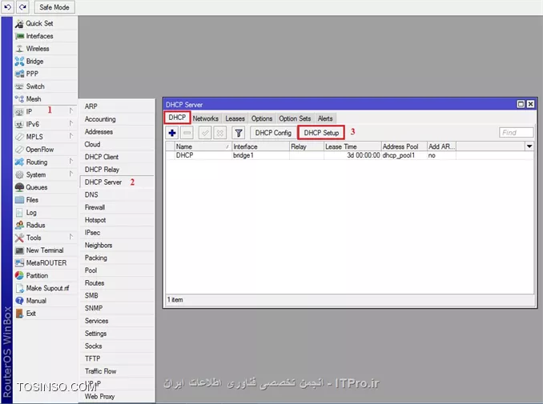
Task: Click the IP sidebar icon
Action: pyautogui.click(x=20, y=112)
